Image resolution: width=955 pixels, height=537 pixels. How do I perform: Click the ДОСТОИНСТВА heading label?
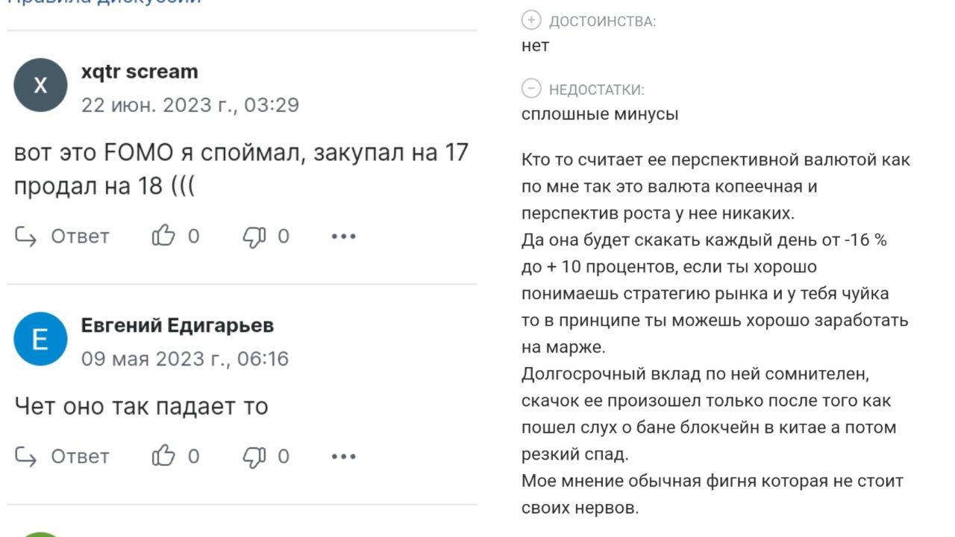click(x=602, y=21)
